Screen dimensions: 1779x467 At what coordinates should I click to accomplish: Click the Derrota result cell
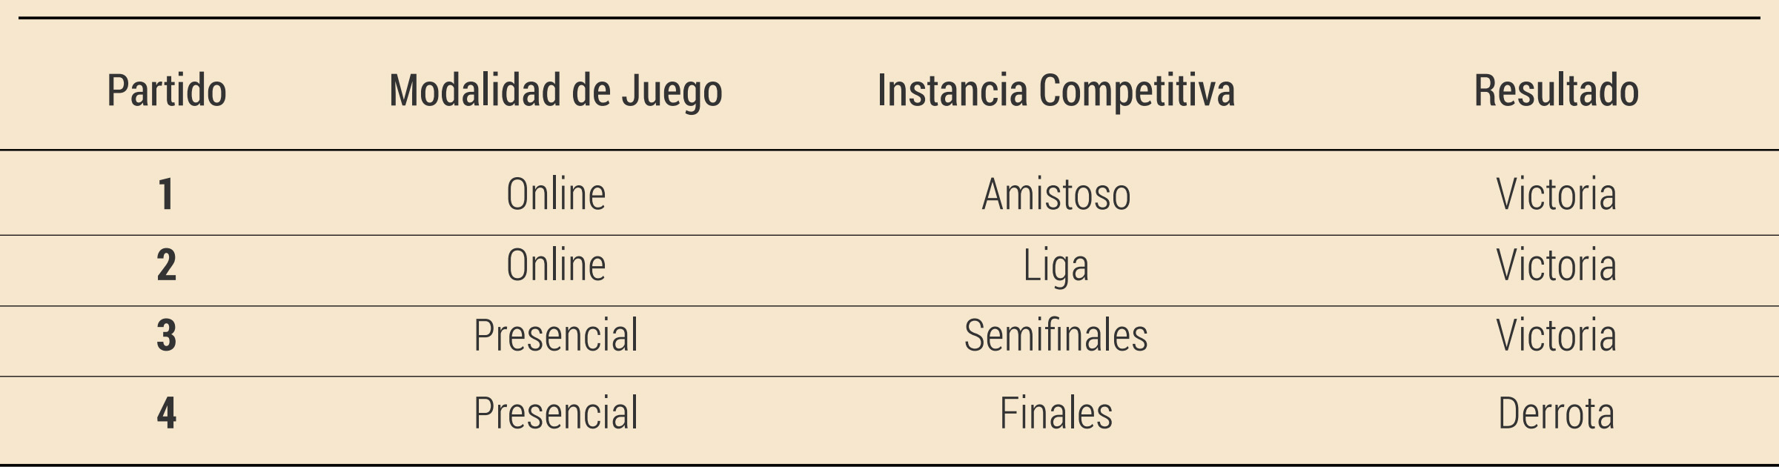pyautogui.click(x=1556, y=413)
